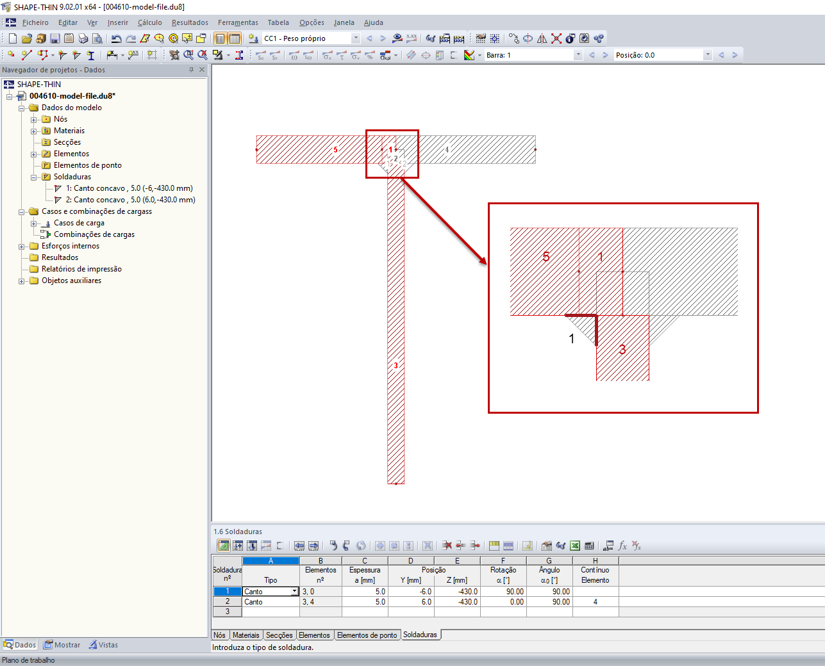Screen dimensions: 825x666
Task: Create a new model file
Action: tap(13, 38)
